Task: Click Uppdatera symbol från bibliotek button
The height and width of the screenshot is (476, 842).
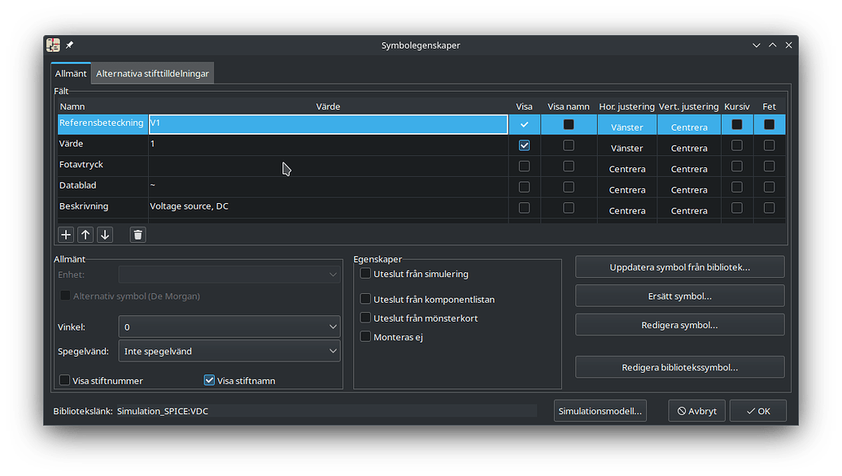Action: (679, 267)
